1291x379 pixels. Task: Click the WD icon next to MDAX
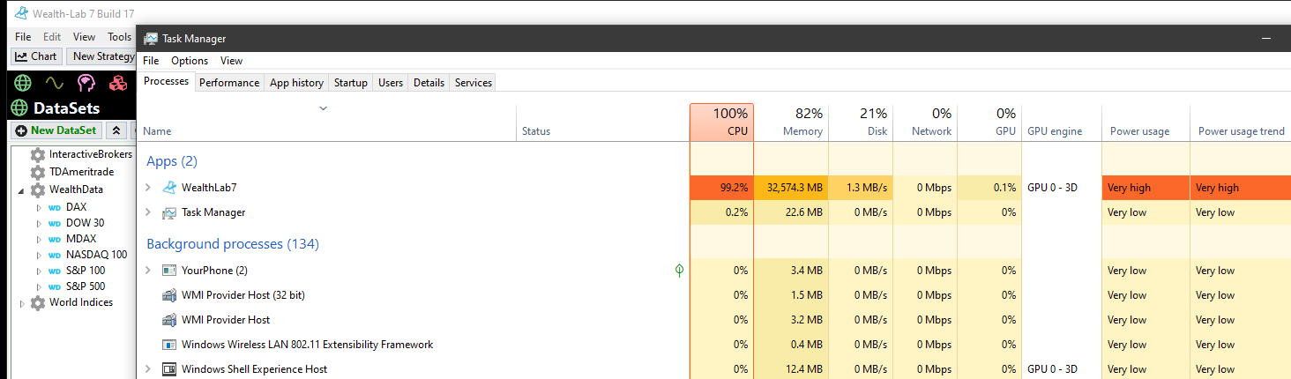(x=54, y=240)
